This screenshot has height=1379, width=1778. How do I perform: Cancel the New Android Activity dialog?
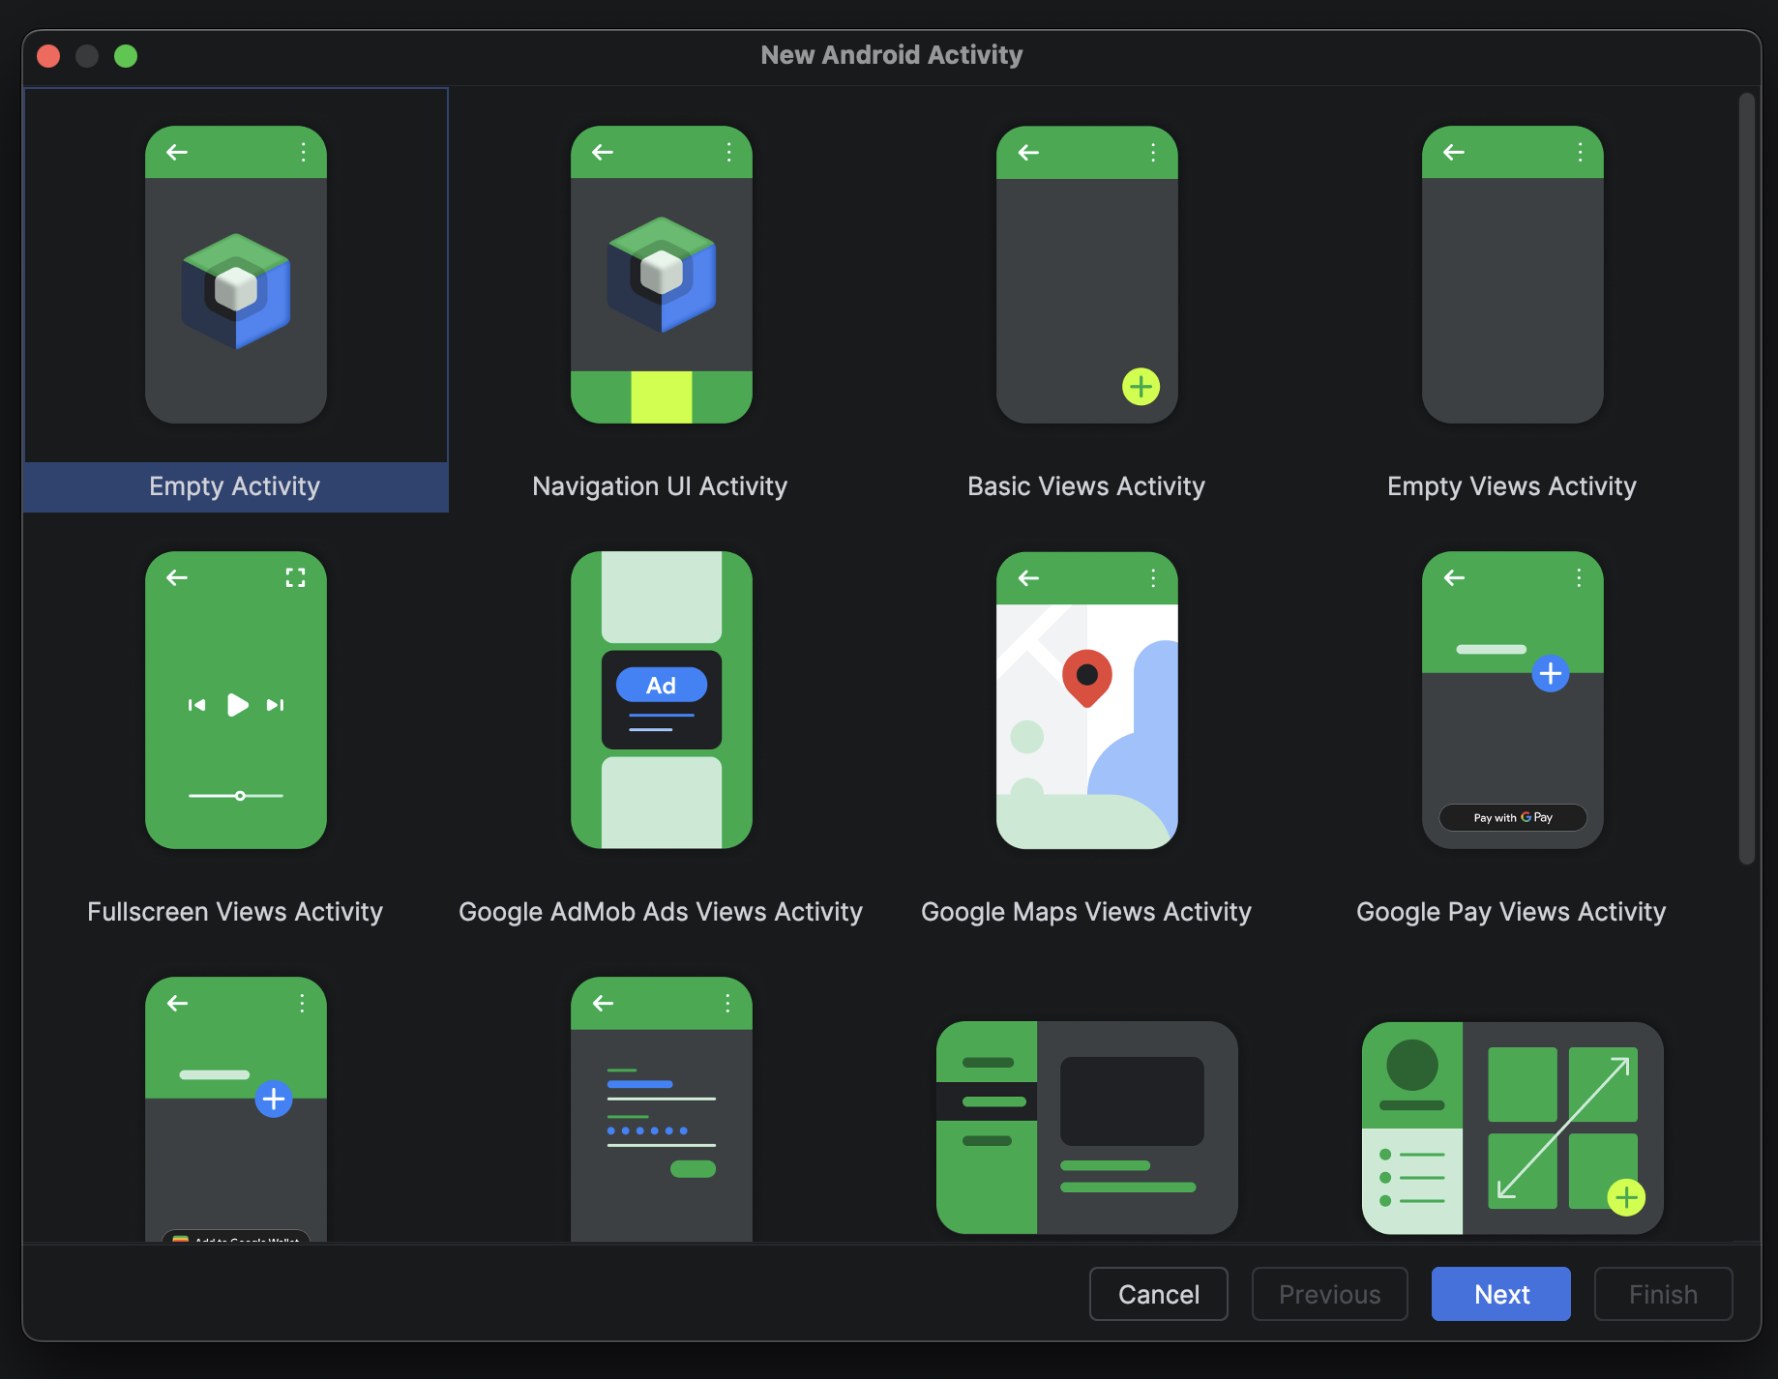coord(1159,1294)
